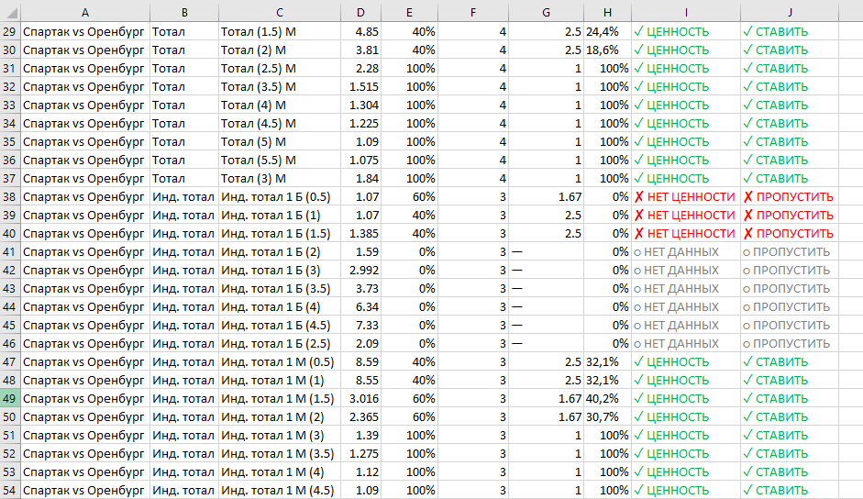This screenshot has height=499, width=863.
Task: Click gray 'ПРОПУСТИТЬ' in row 42
Action: coord(791,270)
